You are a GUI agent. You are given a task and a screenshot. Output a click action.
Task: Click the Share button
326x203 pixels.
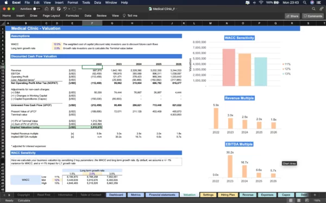click(x=292, y=16)
